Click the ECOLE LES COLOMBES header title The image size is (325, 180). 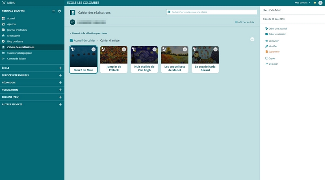83,3
